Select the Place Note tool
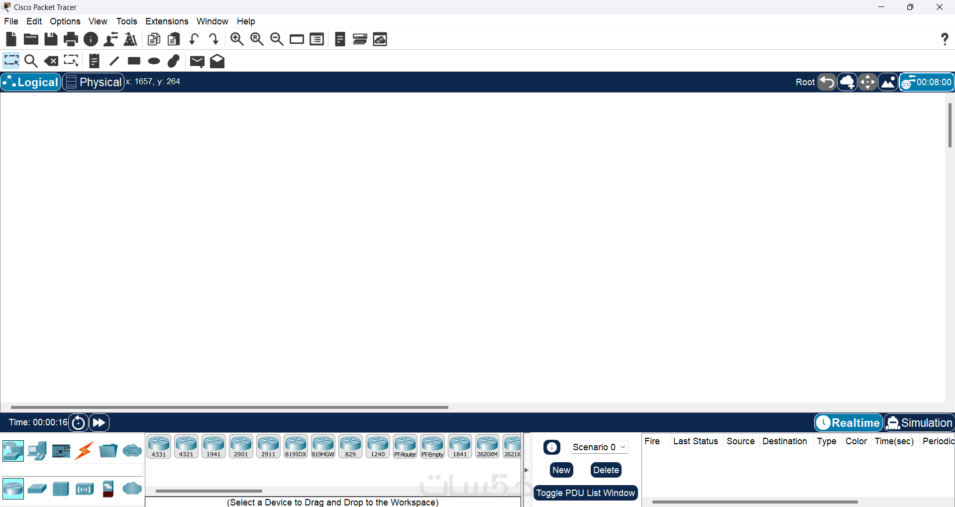The height and width of the screenshot is (507, 955). [94, 61]
